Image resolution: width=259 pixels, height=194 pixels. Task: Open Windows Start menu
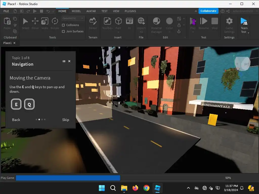pos(102,188)
